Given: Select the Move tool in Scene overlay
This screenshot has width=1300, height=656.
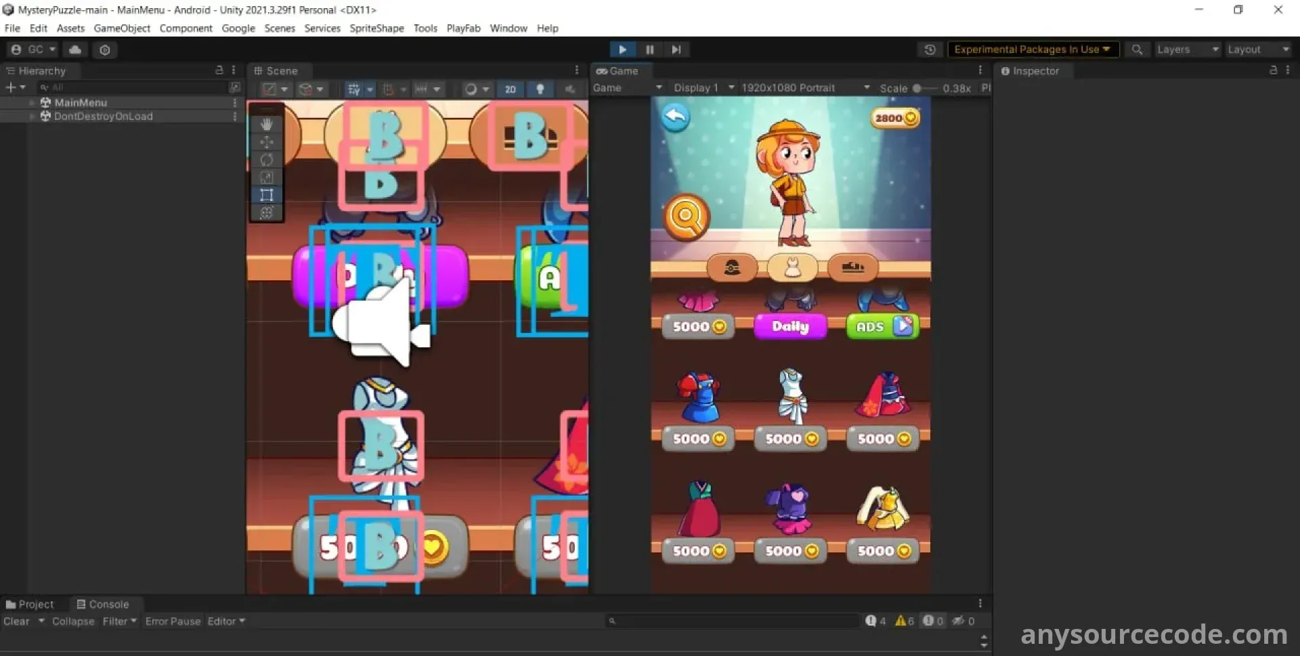Looking at the screenshot, I should 266,141.
